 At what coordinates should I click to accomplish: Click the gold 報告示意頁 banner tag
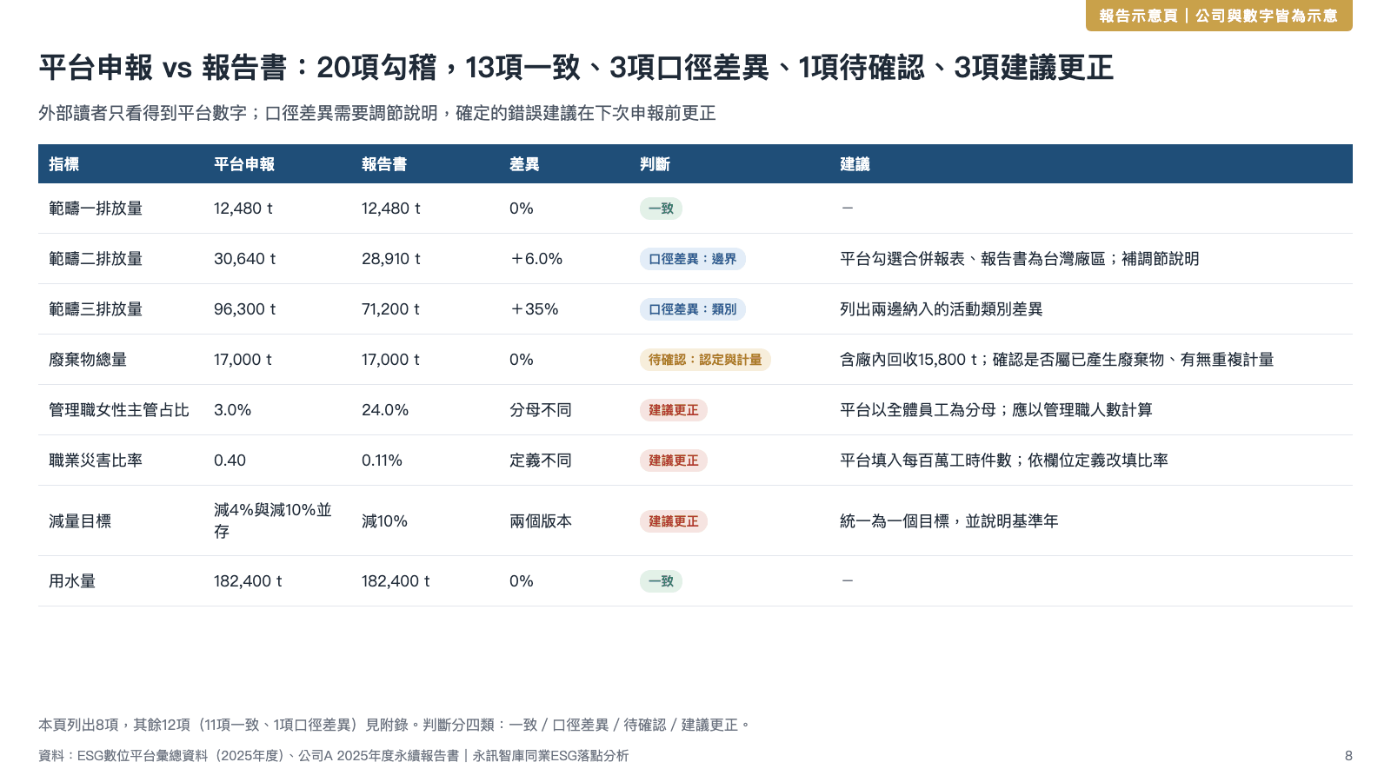(x=1219, y=16)
